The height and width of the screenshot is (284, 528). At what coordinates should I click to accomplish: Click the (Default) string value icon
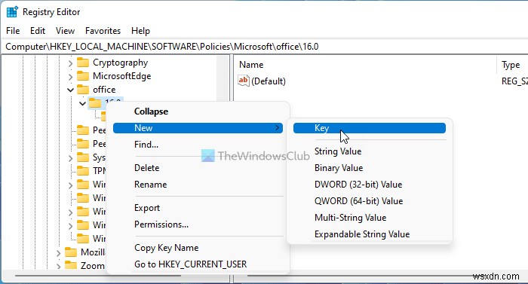coord(243,81)
